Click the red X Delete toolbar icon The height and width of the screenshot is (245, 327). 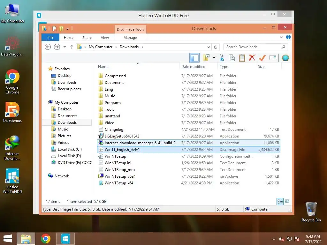(x=252, y=58)
